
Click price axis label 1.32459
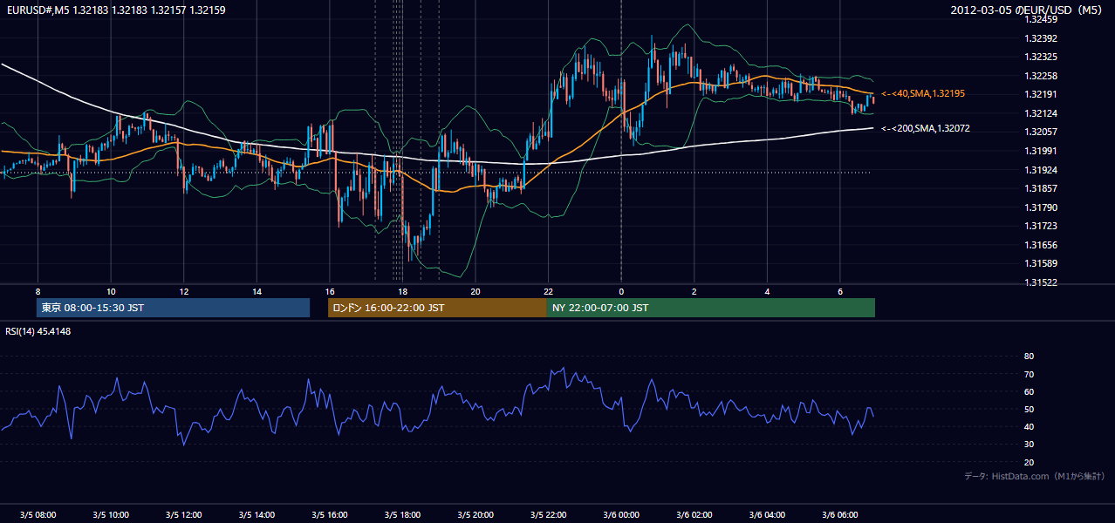click(1041, 19)
